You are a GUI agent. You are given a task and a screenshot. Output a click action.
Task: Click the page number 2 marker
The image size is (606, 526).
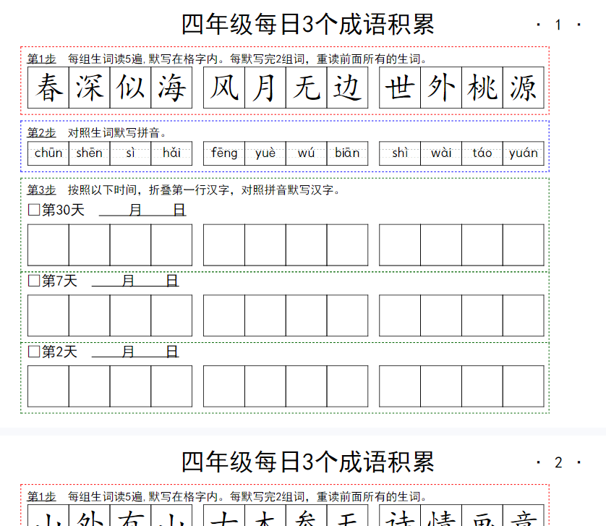click(558, 462)
